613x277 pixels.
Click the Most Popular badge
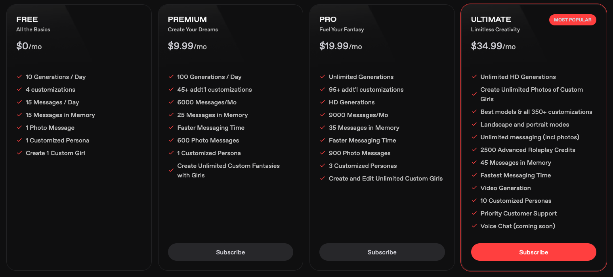572,20
